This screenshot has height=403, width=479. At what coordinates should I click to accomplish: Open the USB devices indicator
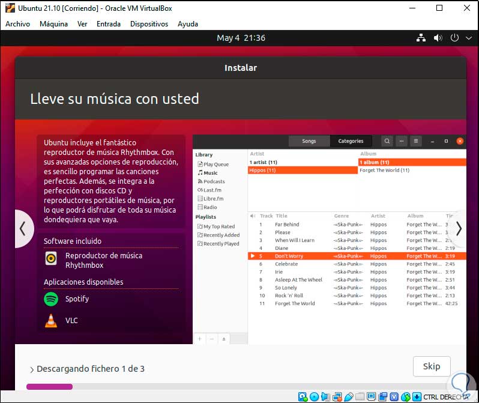[348, 397]
